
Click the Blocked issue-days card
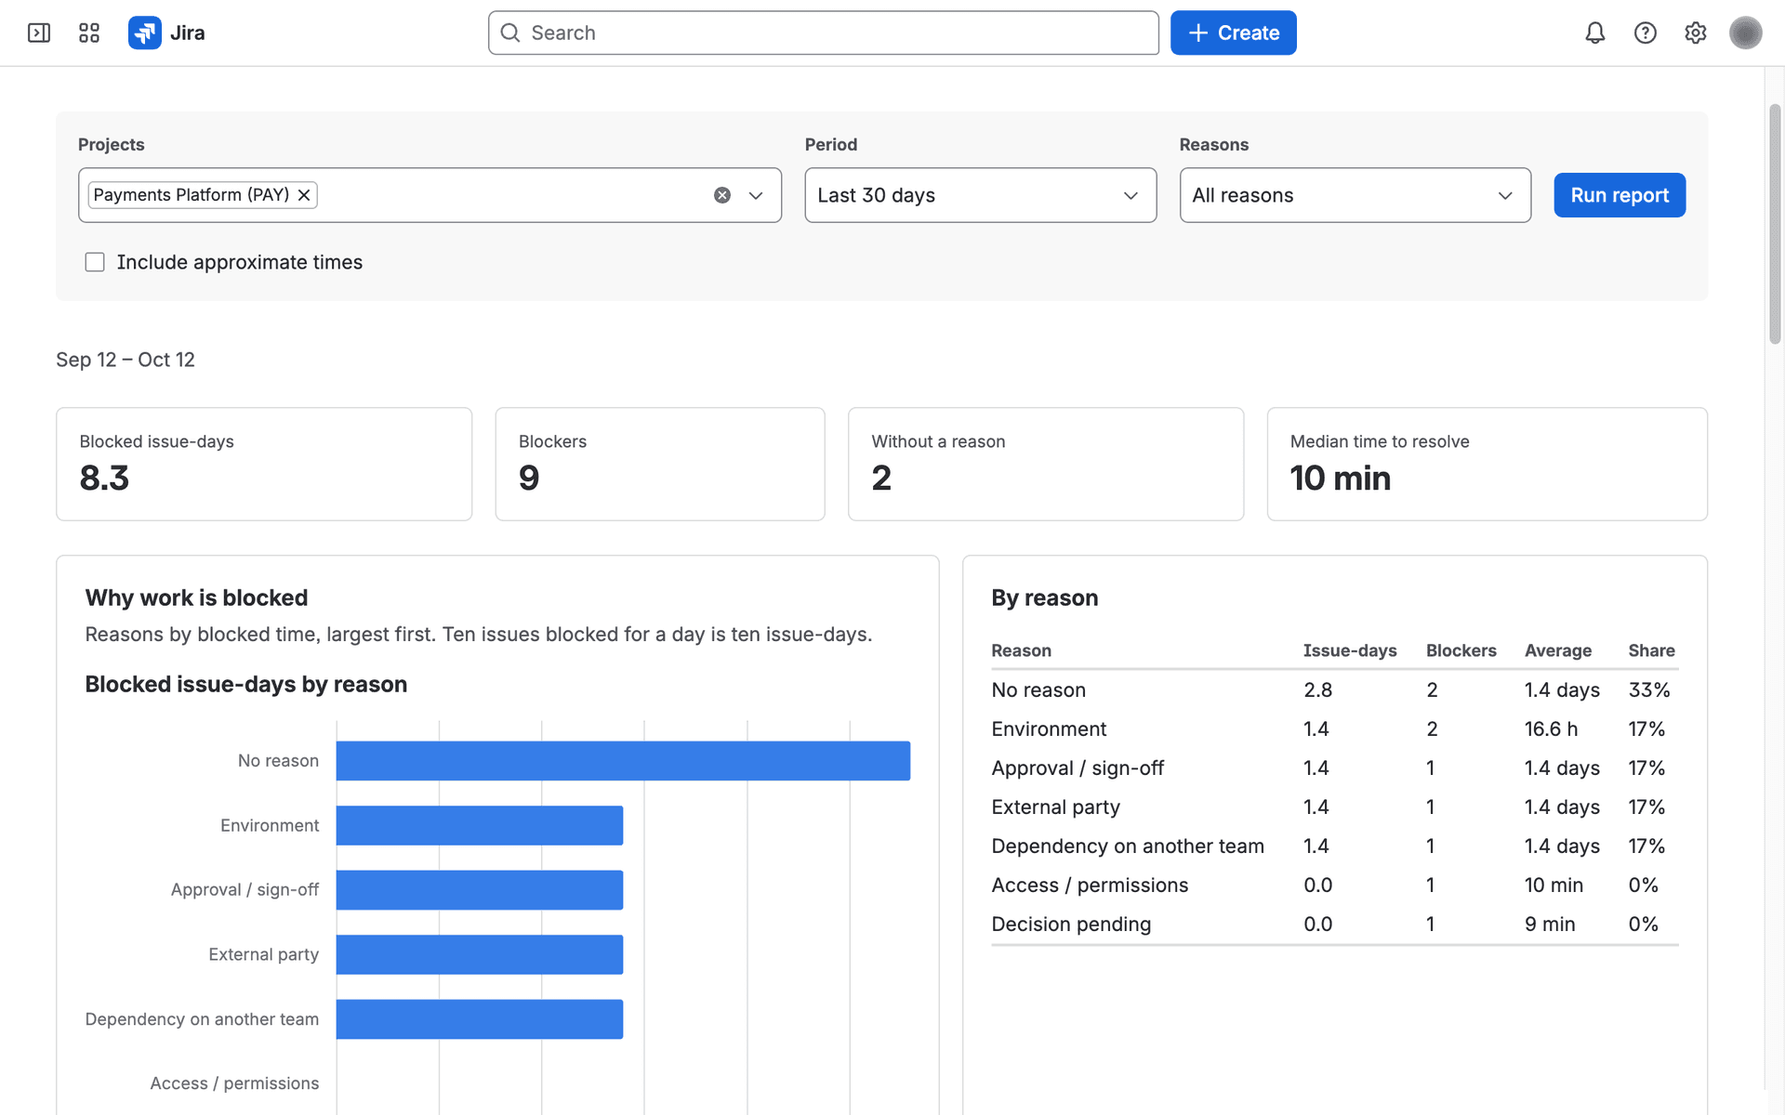point(264,464)
